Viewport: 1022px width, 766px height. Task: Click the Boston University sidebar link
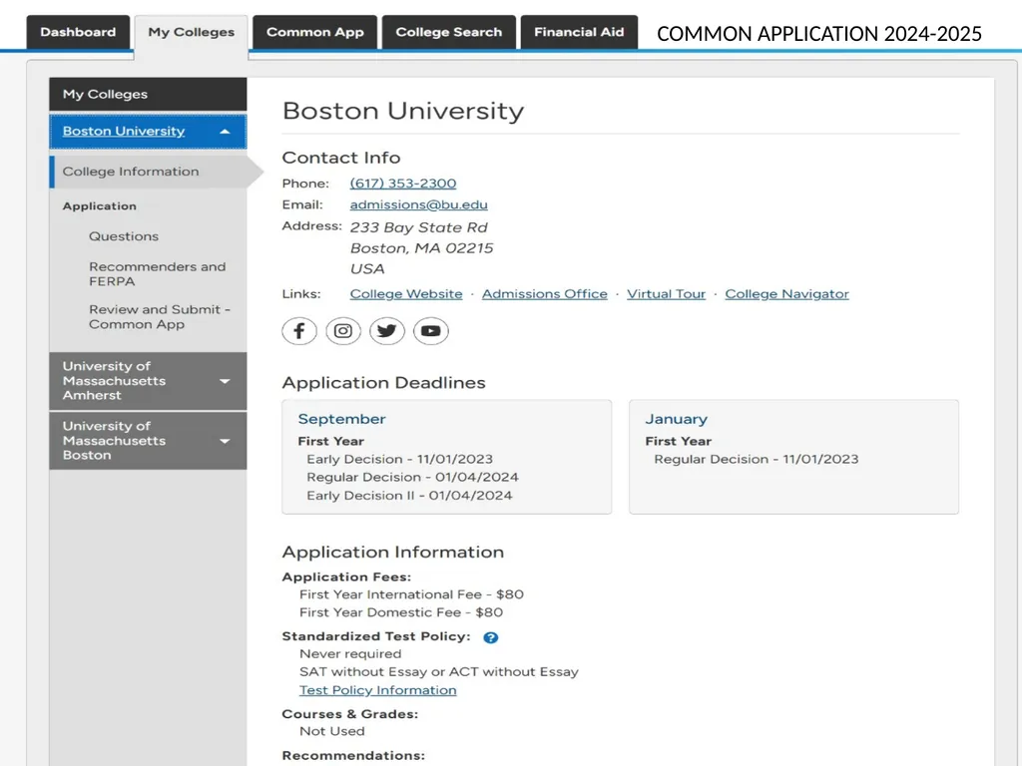[124, 131]
